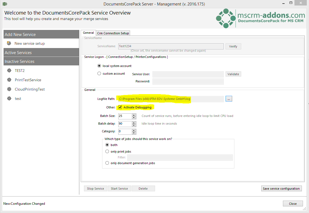
Task: Click the Delete button
Action: pos(143,189)
